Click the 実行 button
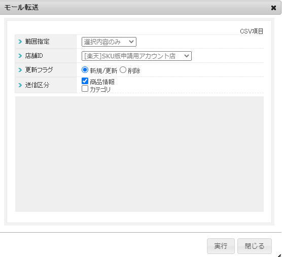This screenshot has height=257, width=282. tap(221, 246)
